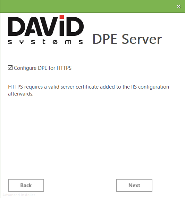
Task: Click the faded Advanced Installer watermark text
Action: click(x=19, y=195)
